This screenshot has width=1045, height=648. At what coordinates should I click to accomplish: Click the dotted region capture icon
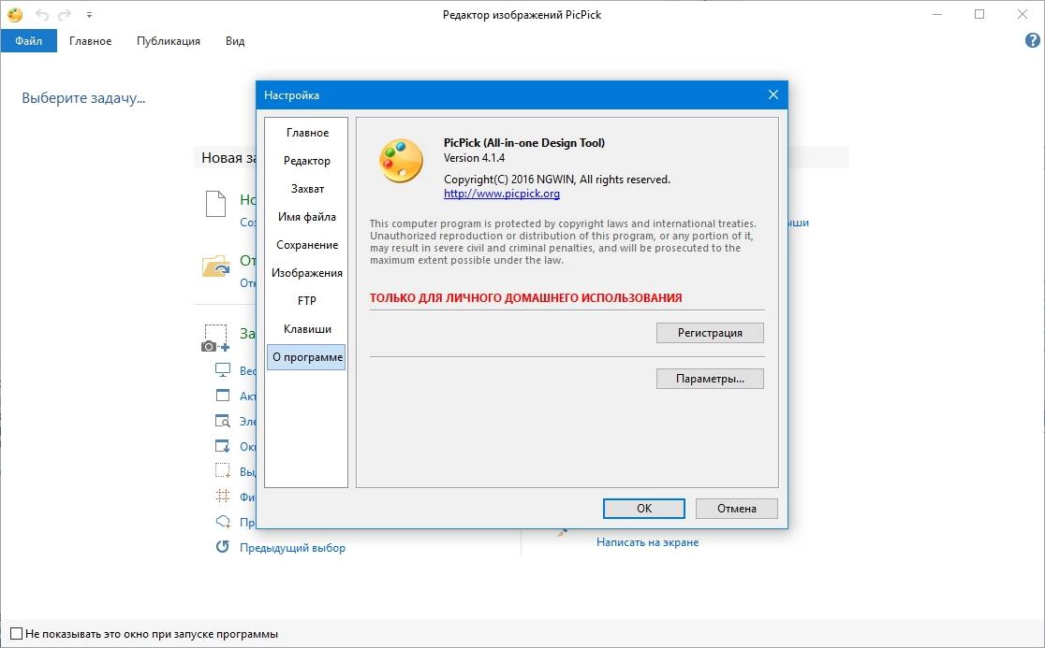tap(223, 471)
